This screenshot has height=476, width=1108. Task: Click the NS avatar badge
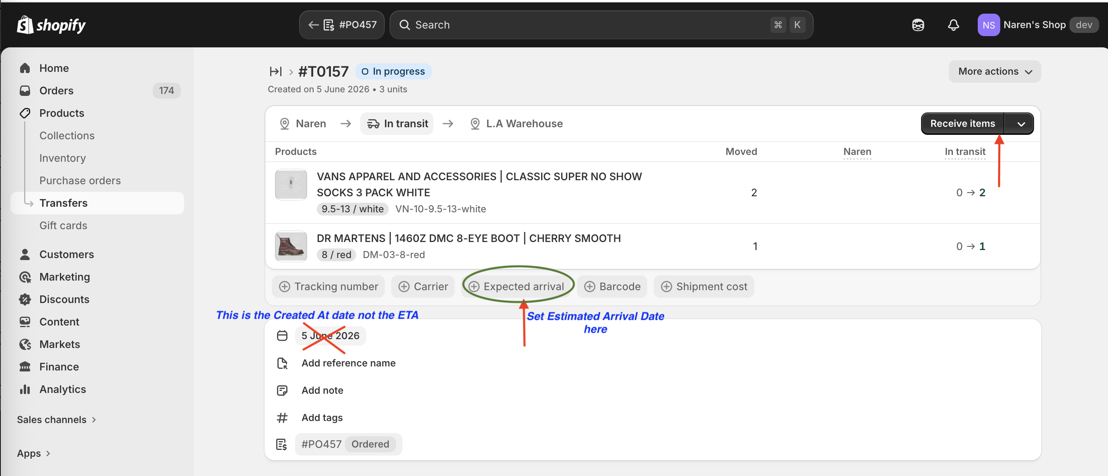coord(988,25)
